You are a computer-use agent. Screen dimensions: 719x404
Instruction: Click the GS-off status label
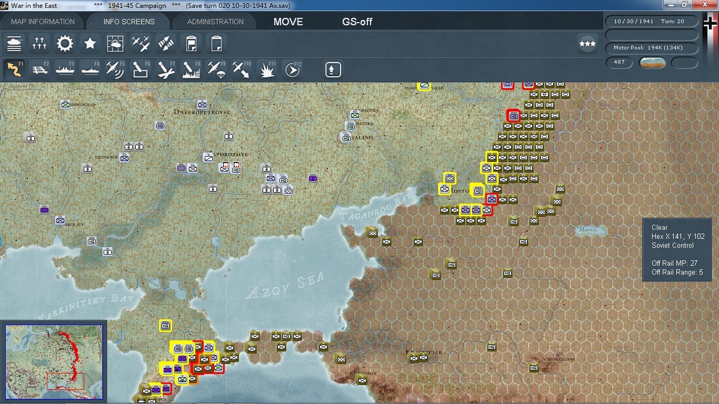(x=357, y=22)
